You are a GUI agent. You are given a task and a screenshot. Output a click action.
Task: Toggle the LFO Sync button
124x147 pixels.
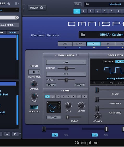click(x=54, y=117)
